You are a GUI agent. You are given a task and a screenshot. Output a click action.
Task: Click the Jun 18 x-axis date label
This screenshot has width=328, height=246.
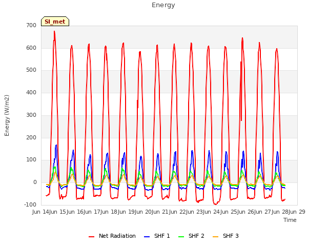point(110,212)
